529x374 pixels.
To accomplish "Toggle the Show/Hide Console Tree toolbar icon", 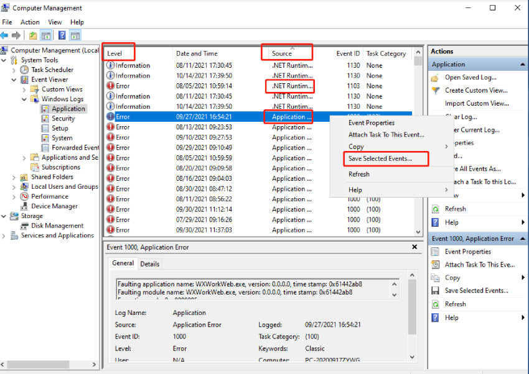I will (x=45, y=35).
